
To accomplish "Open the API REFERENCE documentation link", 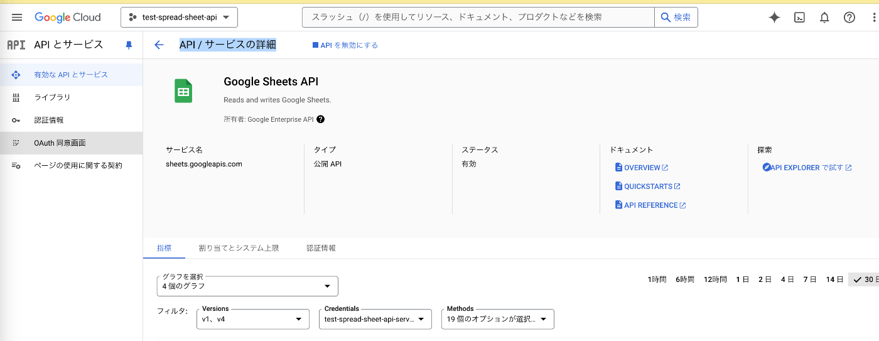I will tap(650, 205).
